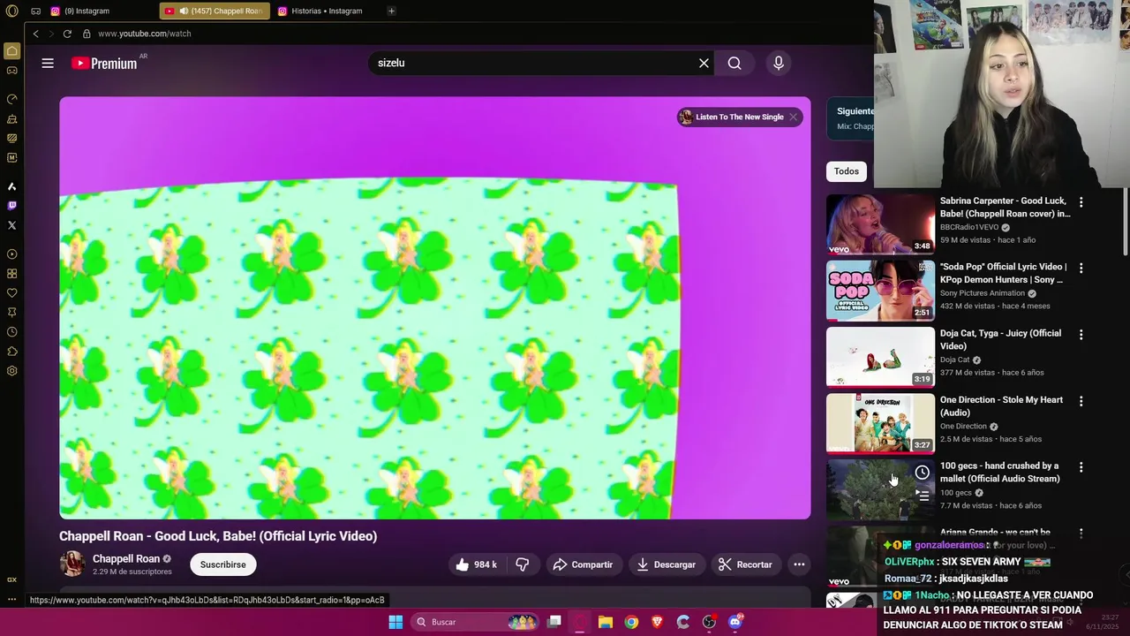This screenshot has width=1130, height=636.
Task: Open history clock icon in the sidebar
Action: [11, 332]
